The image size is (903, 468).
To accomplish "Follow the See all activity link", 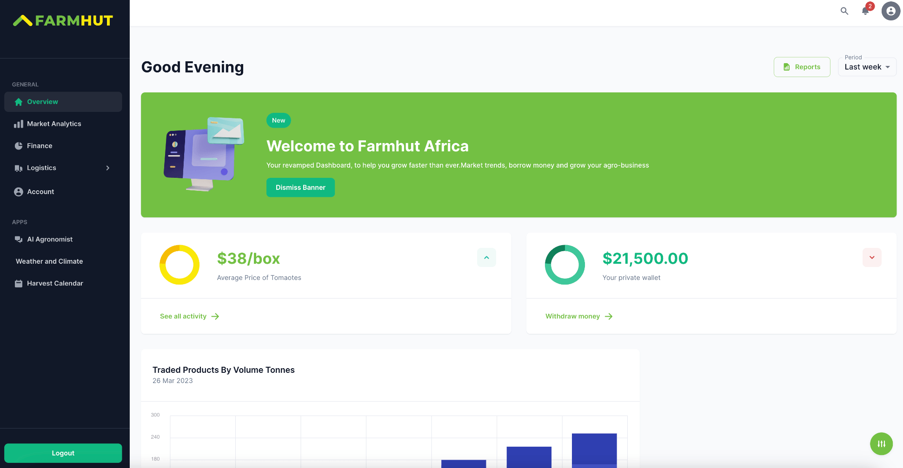I will pos(183,316).
